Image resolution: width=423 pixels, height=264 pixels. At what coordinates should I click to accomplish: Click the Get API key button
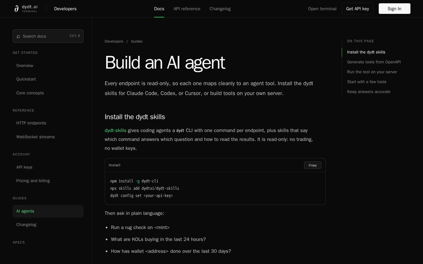click(x=358, y=9)
